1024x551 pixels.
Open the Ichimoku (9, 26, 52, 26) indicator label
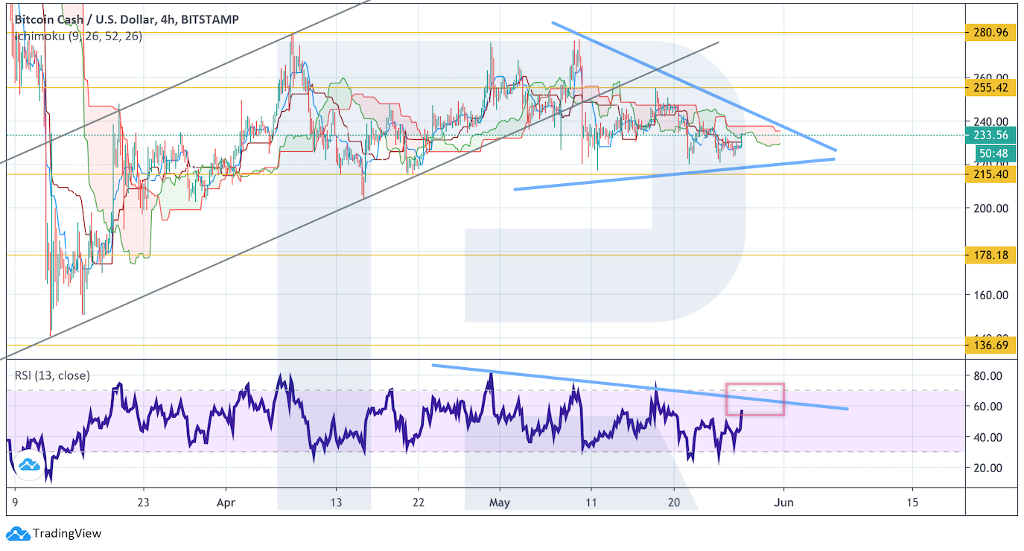click(x=78, y=36)
